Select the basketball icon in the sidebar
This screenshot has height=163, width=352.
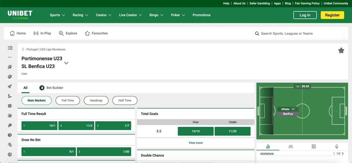coord(10,116)
